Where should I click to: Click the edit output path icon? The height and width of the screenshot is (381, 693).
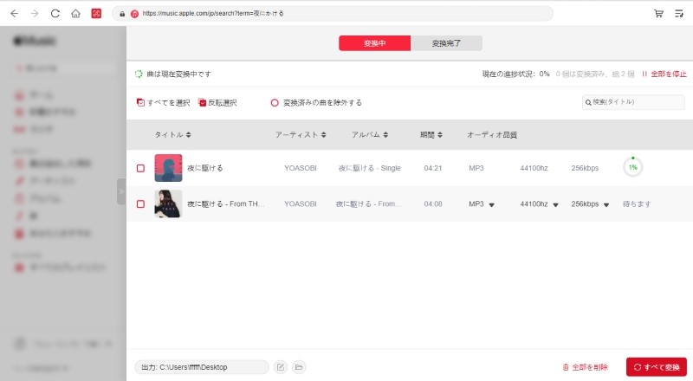281,367
